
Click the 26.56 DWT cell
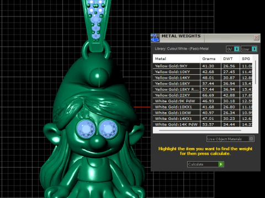tap(231, 66)
